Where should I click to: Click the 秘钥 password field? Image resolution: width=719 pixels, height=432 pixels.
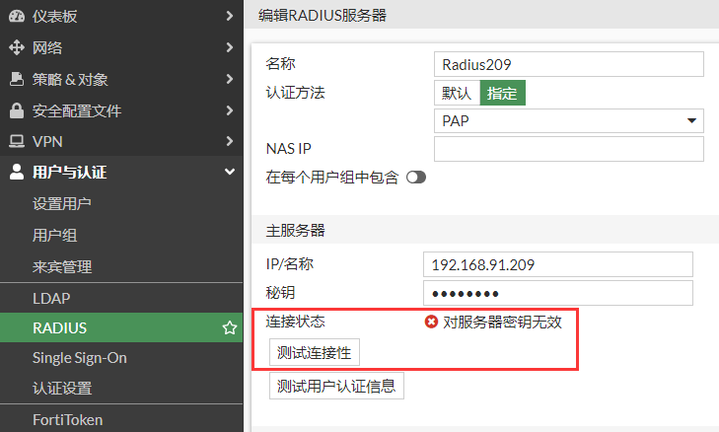(x=557, y=294)
